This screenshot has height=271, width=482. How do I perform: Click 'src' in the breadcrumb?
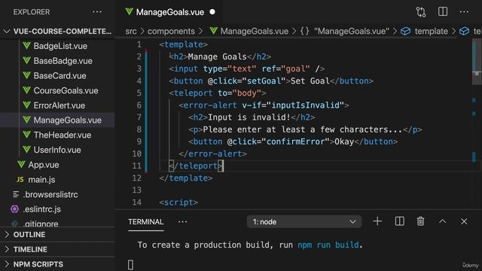pos(131,31)
